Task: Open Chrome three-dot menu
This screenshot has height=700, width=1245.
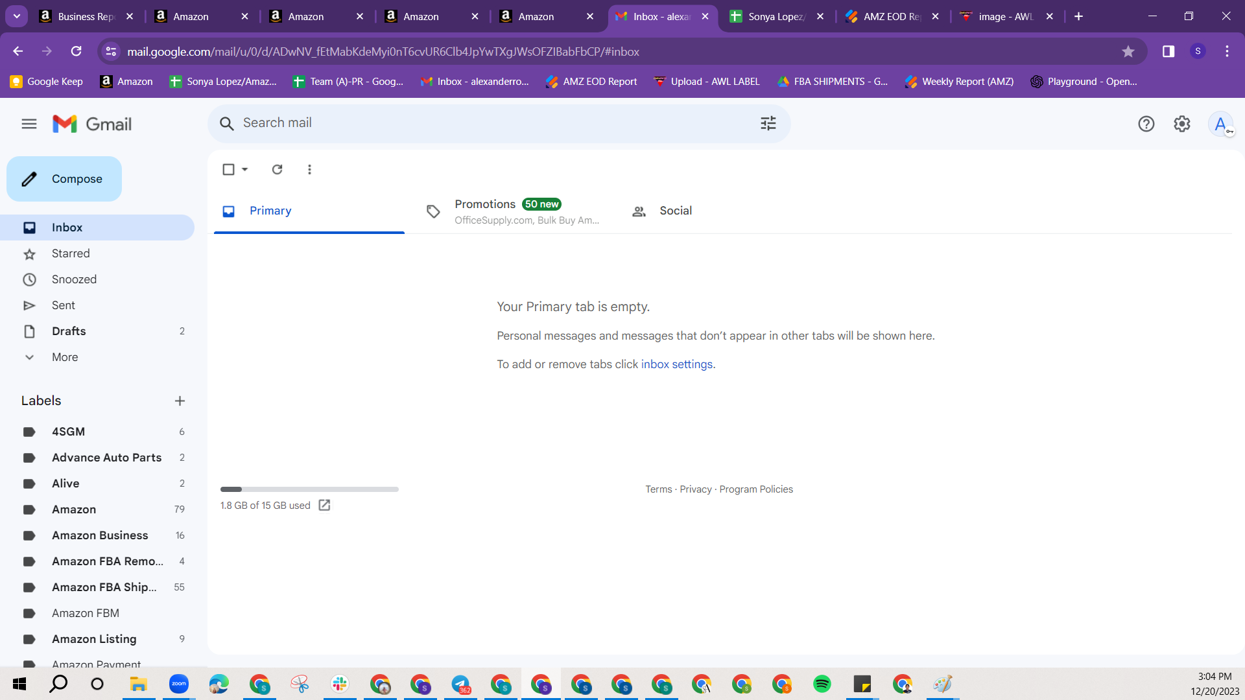Action: pyautogui.click(x=1227, y=51)
